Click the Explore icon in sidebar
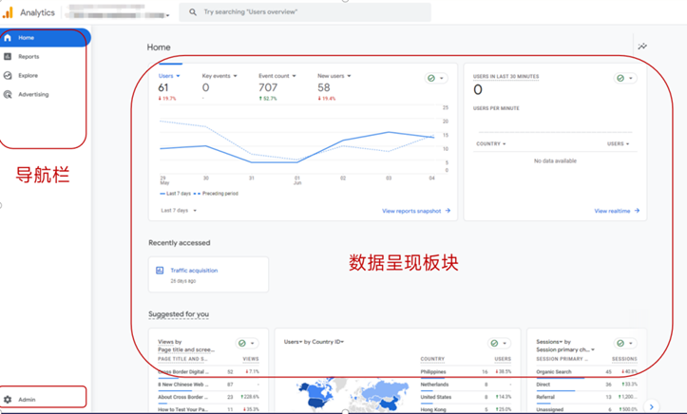This screenshot has height=414, width=687. pyautogui.click(x=9, y=76)
